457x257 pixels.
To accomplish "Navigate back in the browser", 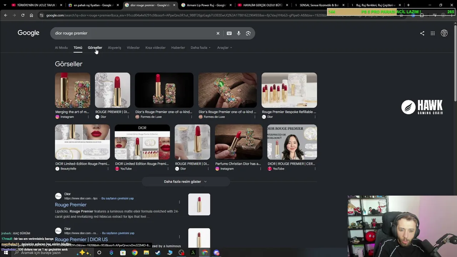I will click(x=6, y=15).
